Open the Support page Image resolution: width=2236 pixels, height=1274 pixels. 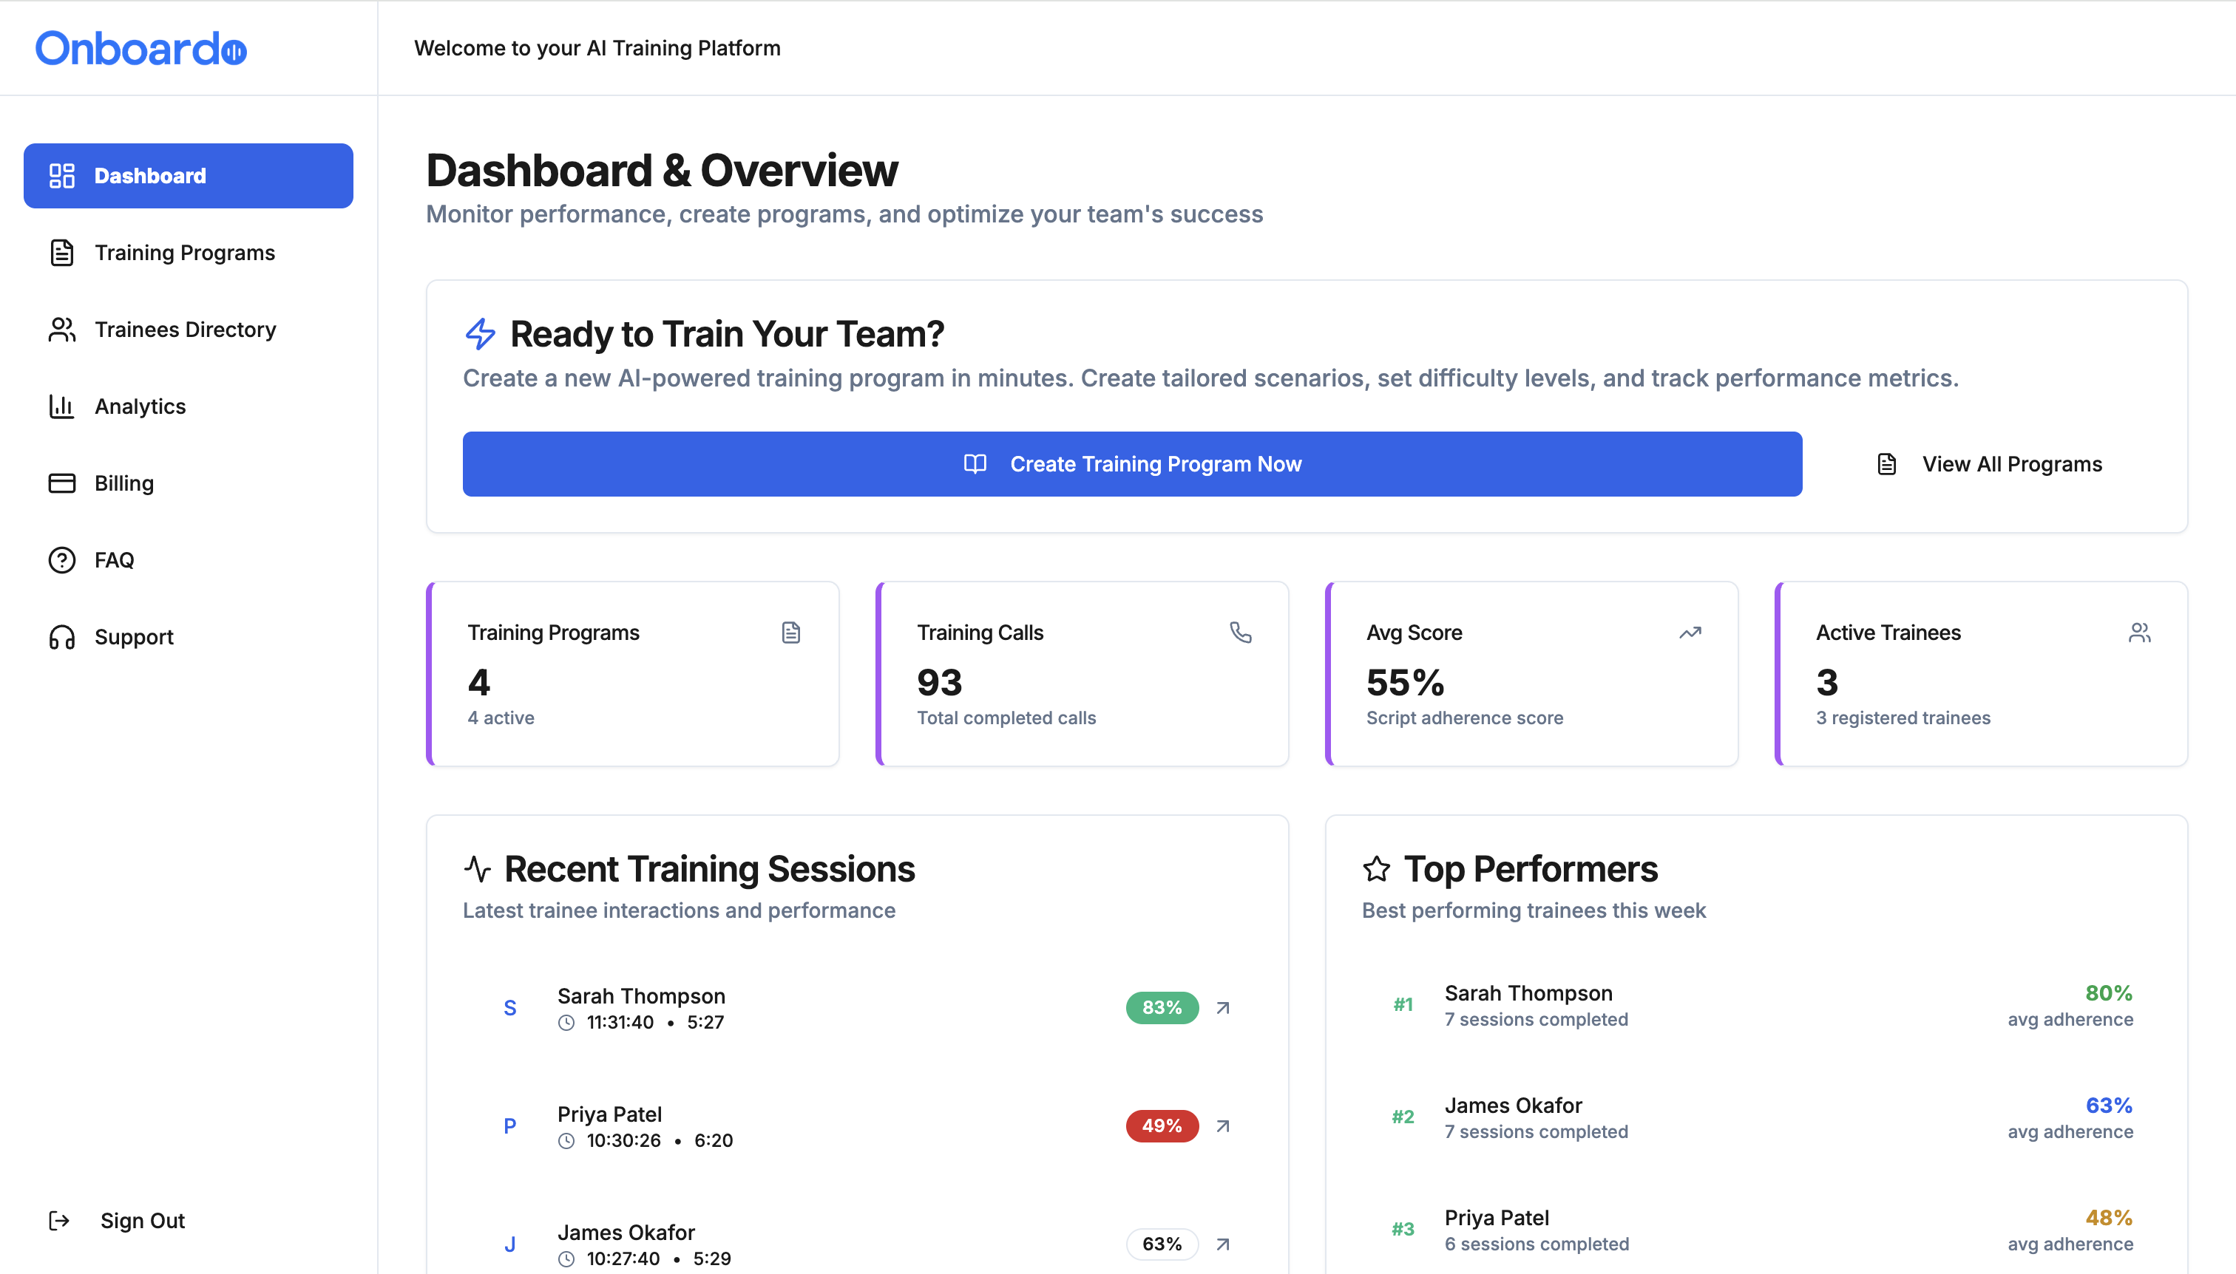189,637
